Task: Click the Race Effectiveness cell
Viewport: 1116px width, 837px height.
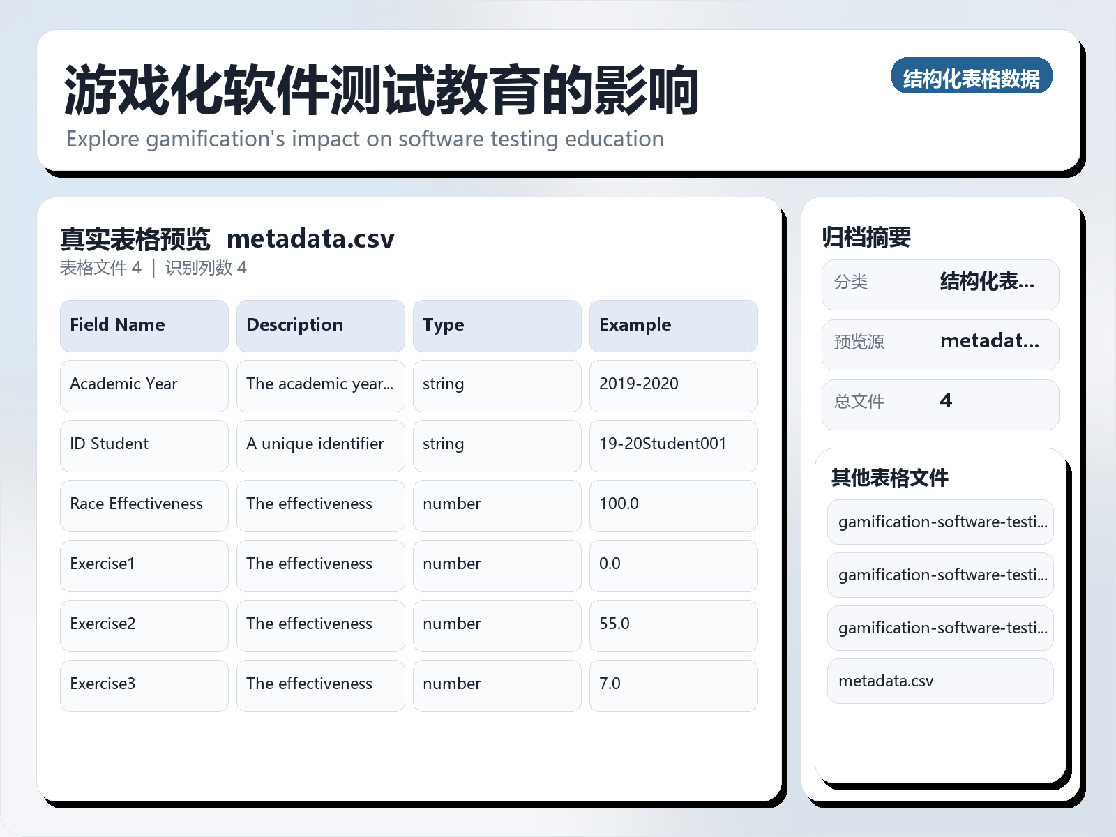Action: pos(136,504)
